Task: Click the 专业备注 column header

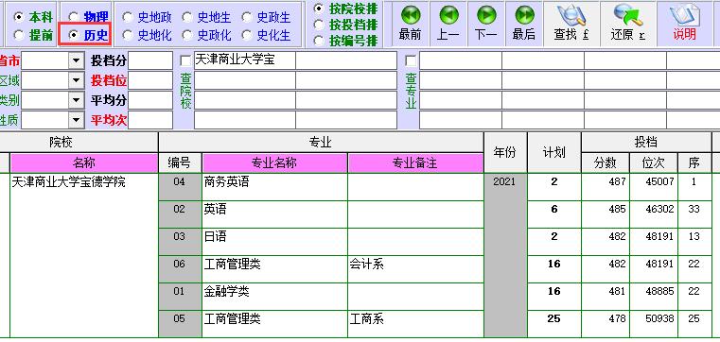Action: click(x=415, y=163)
